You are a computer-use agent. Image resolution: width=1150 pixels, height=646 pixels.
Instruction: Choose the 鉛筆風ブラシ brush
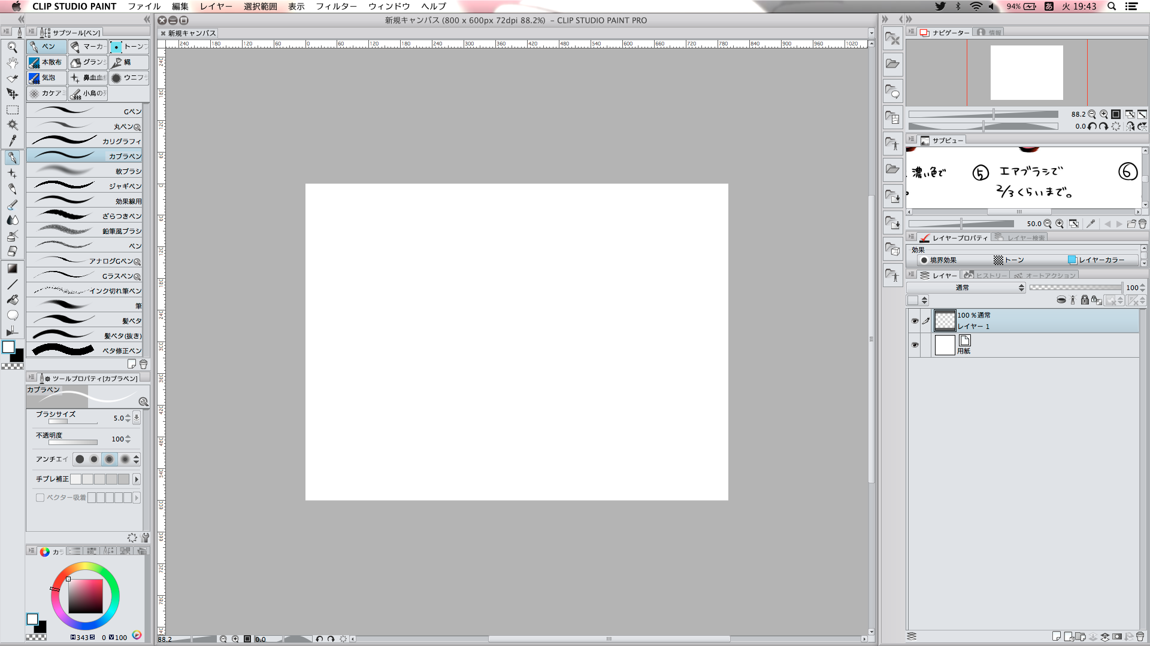(x=84, y=231)
